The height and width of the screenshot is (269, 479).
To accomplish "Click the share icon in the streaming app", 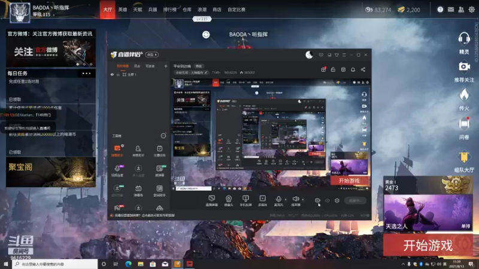I will [363, 69].
